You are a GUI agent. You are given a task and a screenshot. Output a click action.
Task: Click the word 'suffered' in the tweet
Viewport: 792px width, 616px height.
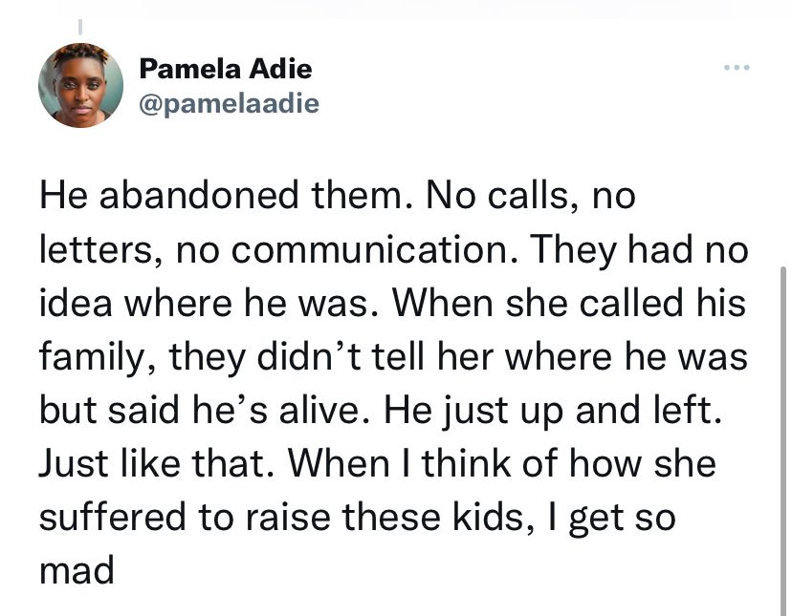(113, 517)
